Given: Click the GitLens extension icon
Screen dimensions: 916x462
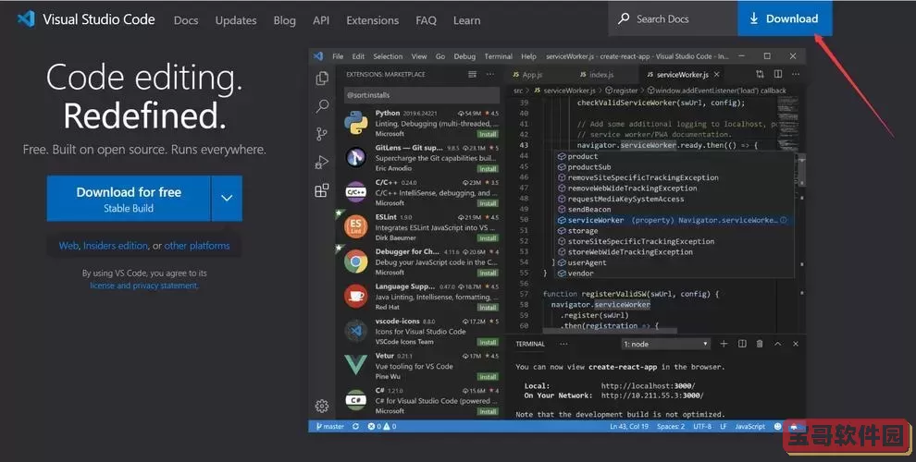Looking at the screenshot, I should pos(356,157).
